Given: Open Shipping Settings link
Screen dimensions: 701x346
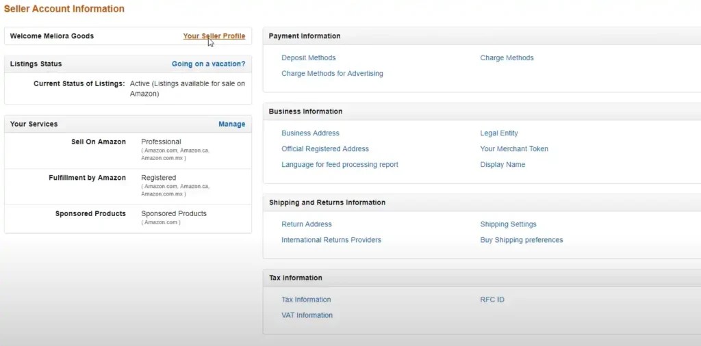Looking at the screenshot, I should (x=509, y=224).
